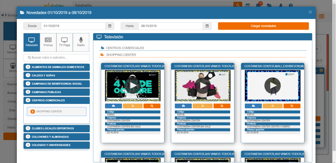The image size is (336, 163).
Task: Expand CALDOS Y SOPAS category
Action: (56, 76)
